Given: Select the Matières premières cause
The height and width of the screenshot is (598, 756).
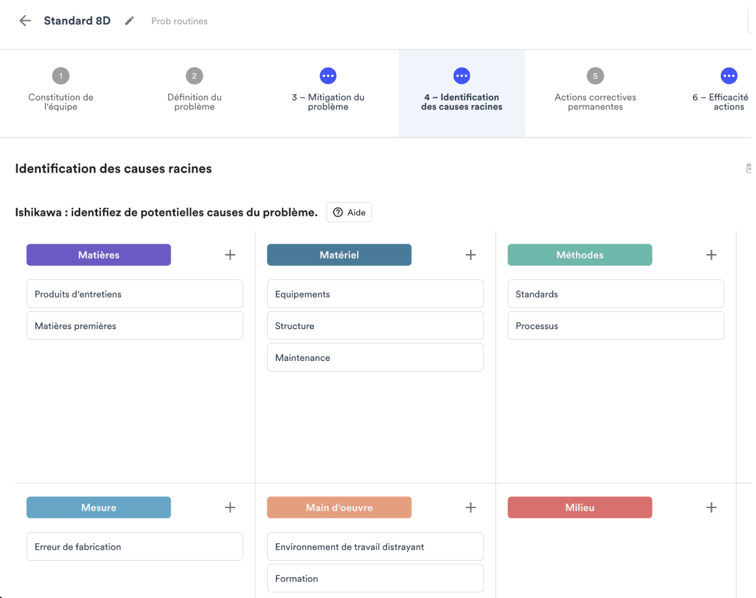Looking at the screenshot, I should [x=134, y=326].
